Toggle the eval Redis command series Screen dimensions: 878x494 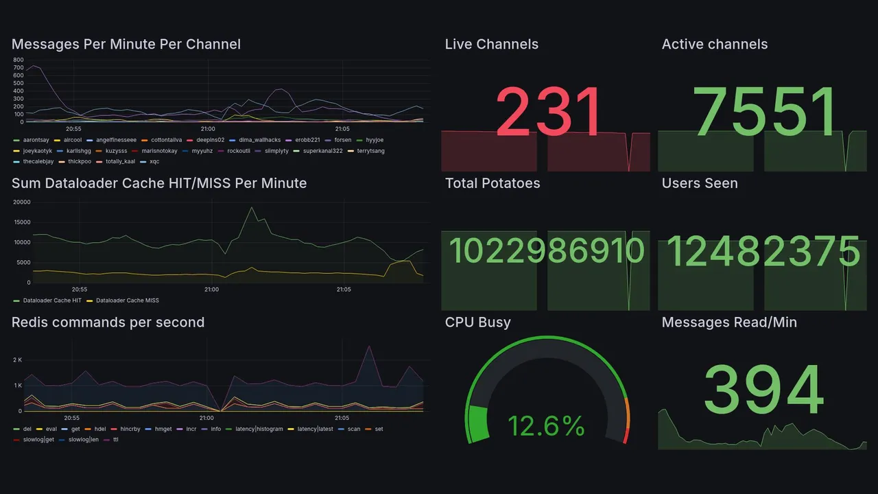[x=47, y=429]
